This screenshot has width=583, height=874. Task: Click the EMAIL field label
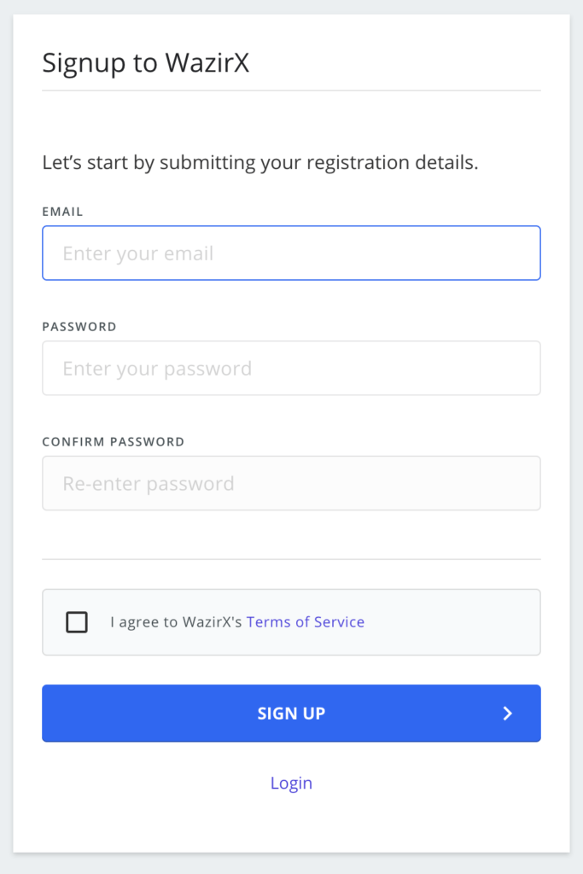(x=62, y=211)
